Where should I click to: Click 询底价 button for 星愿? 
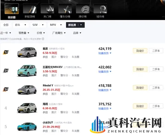click(140, 51)
